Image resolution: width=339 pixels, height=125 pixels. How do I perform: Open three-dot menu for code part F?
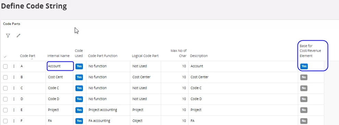14,121
